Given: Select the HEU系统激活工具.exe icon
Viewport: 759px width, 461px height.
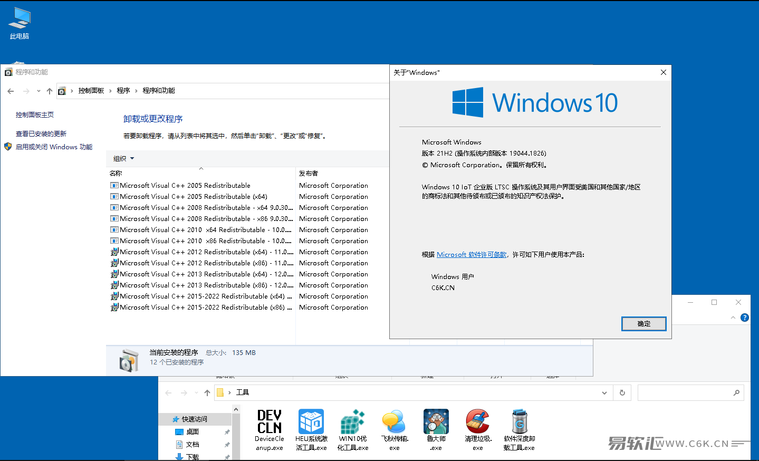Looking at the screenshot, I should pos(311,430).
